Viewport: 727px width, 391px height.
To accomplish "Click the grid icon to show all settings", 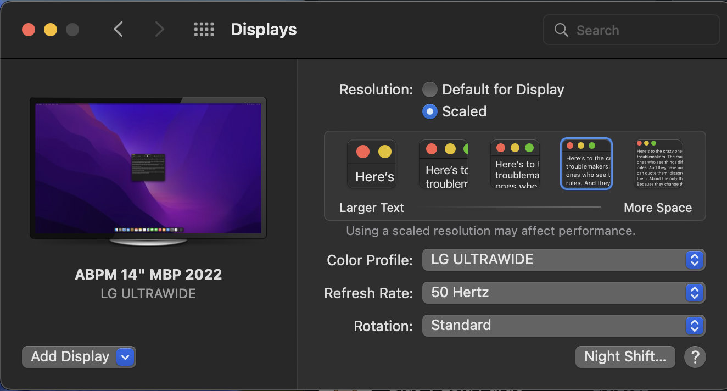I will coord(204,30).
